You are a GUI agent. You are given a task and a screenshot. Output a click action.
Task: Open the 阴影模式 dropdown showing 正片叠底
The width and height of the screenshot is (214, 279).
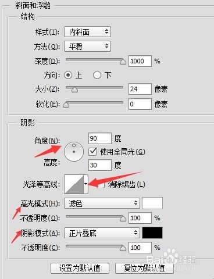point(102,233)
